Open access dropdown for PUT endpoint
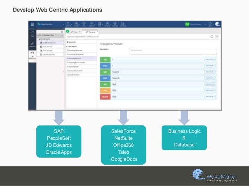The image size is (249, 186). click(210, 90)
